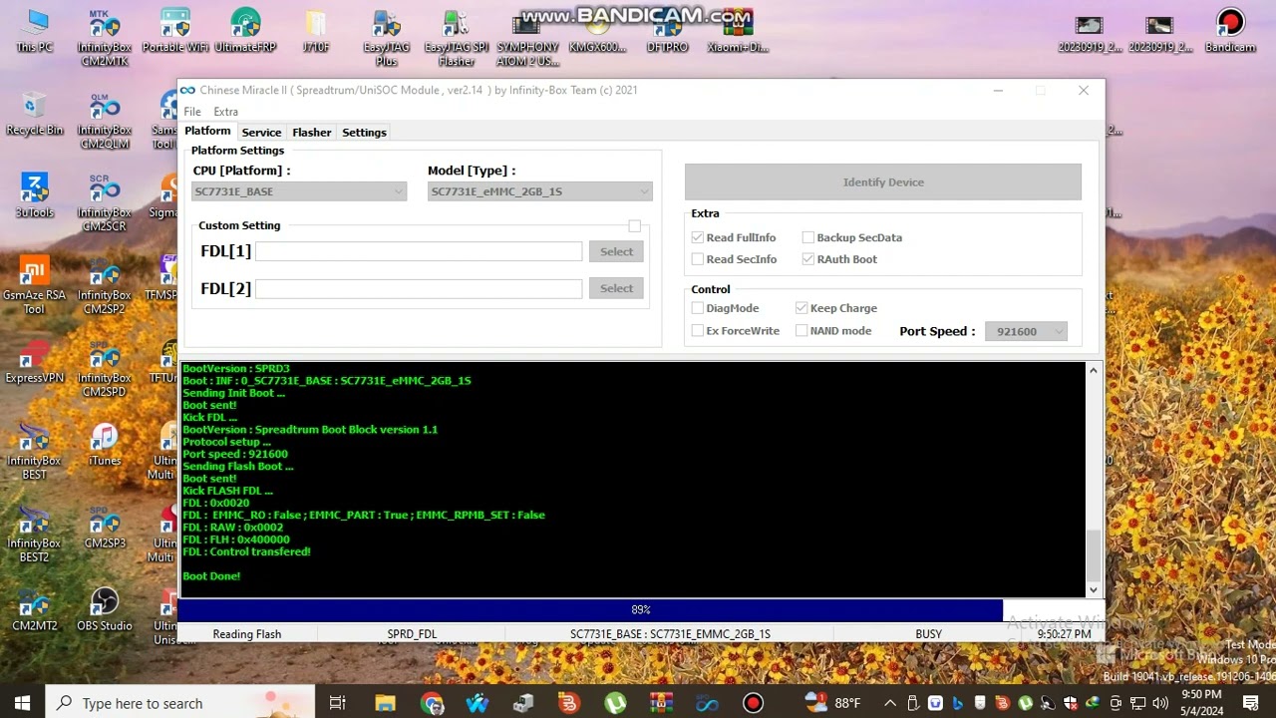The width and height of the screenshot is (1276, 718).
Task: Enable NAND mode checkbox
Action: (801, 331)
